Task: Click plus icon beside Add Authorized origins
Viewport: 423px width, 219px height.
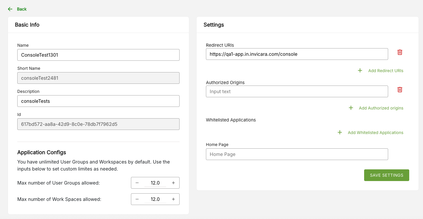Action: point(351,108)
